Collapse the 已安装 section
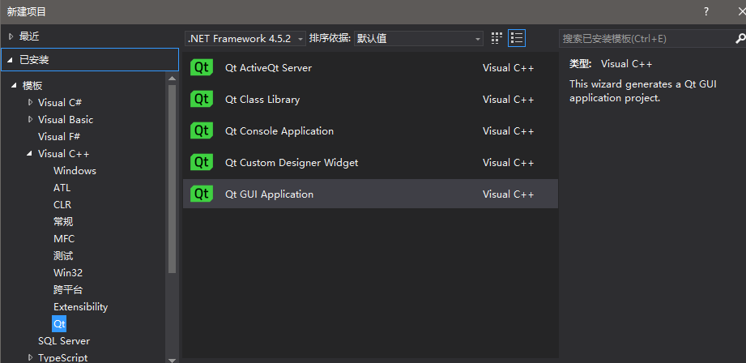 tap(10, 61)
